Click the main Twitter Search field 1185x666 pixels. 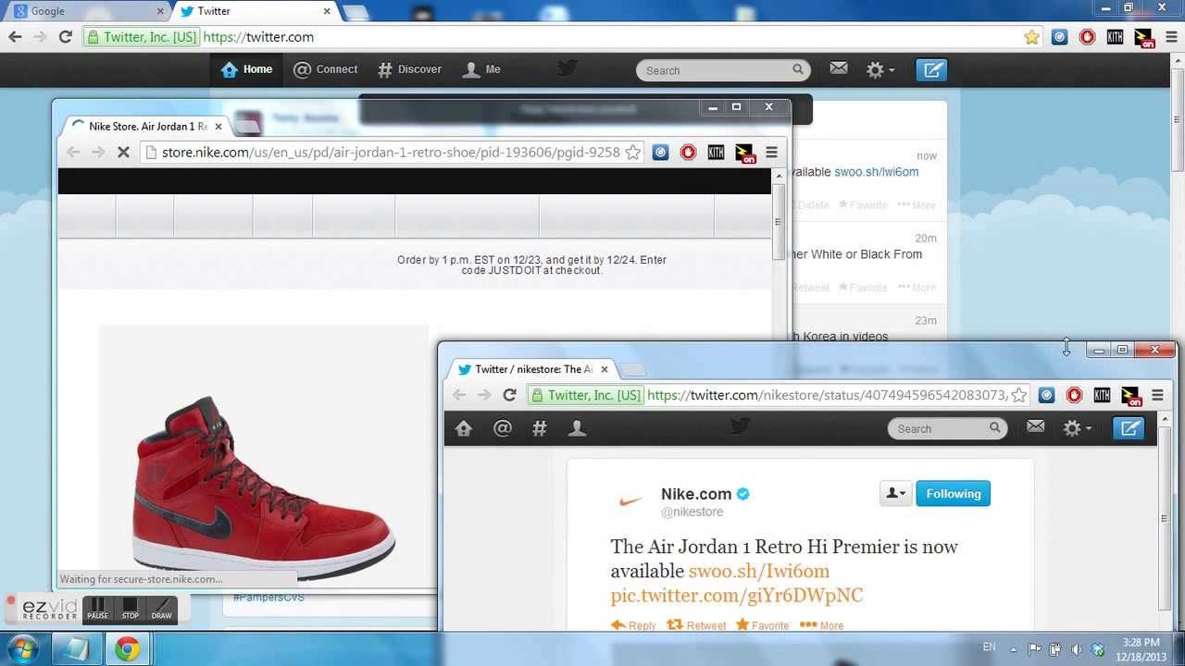tap(722, 70)
